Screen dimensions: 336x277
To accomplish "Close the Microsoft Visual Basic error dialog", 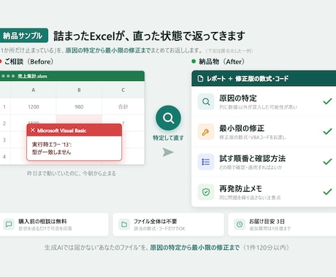I will (33, 130).
